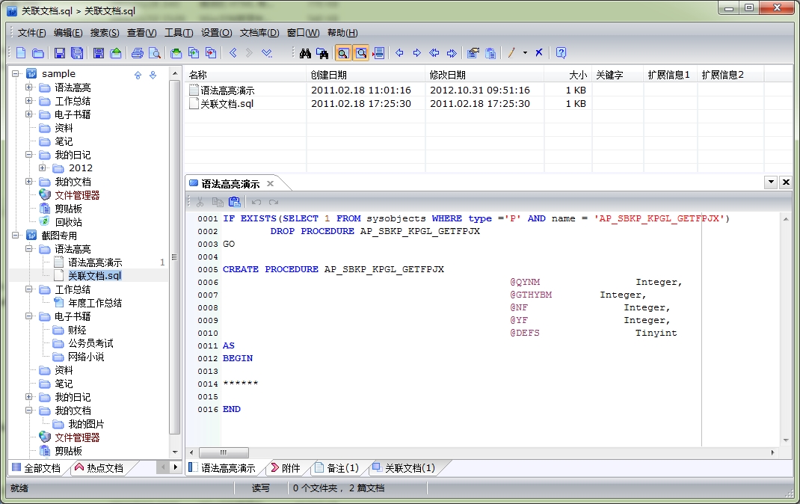Collapse the 电子书籍 folder under 截图专用

click(29, 316)
